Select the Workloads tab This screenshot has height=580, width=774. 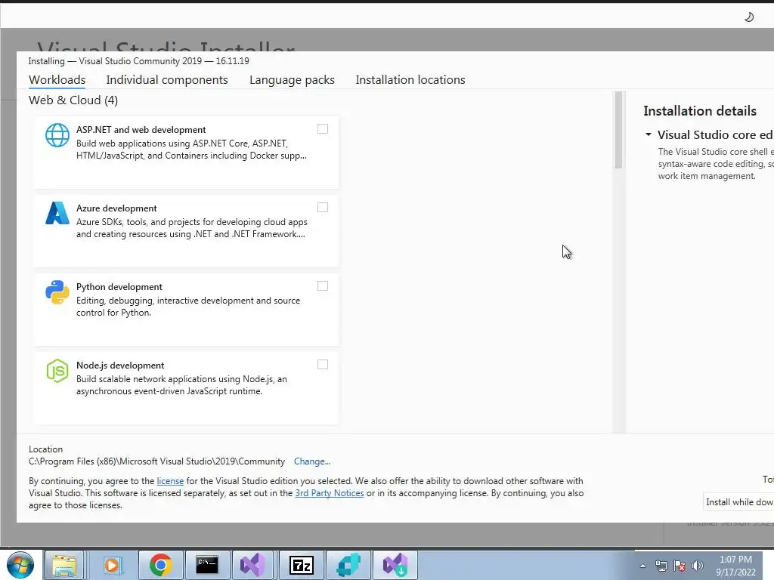click(x=57, y=80)
